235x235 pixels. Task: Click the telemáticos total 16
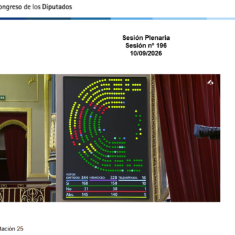[144, 178]
